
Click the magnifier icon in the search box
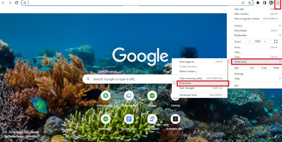coord(88,79)
